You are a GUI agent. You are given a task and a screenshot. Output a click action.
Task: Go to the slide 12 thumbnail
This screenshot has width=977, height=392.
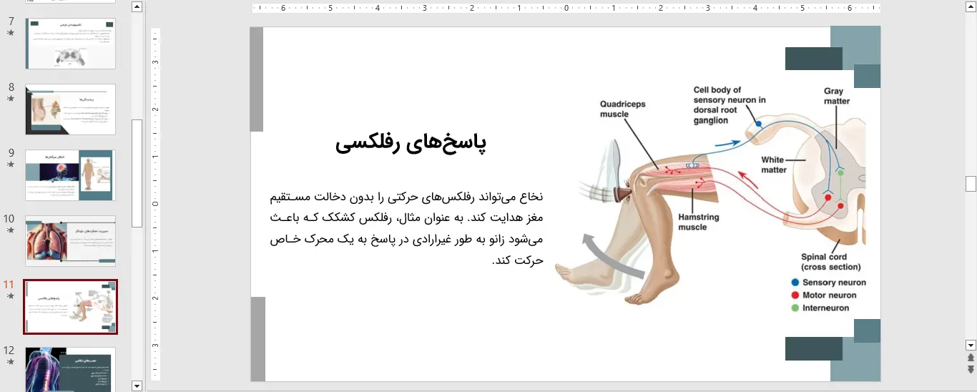pos(70,369)
